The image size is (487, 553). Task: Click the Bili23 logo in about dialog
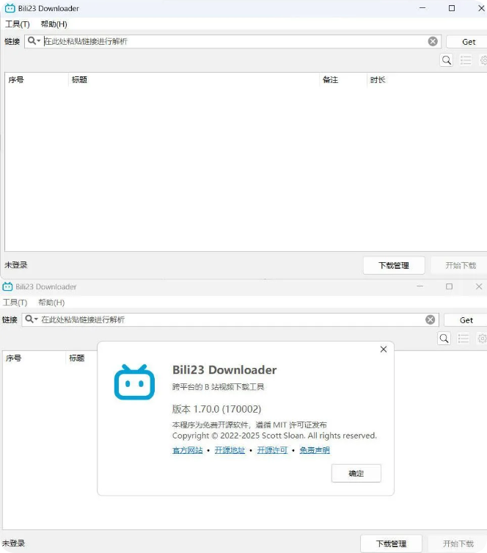134,383
